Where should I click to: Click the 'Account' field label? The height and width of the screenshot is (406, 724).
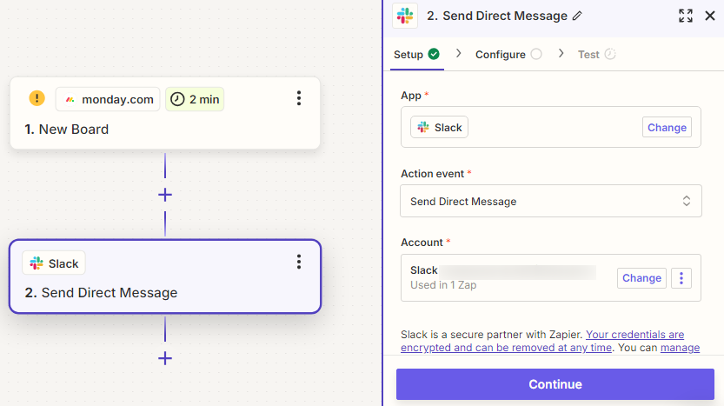tap(422, 243)
